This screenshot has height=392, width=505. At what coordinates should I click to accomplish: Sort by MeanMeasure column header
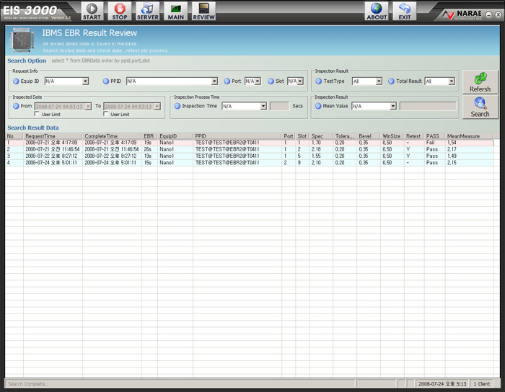point(469,136)
